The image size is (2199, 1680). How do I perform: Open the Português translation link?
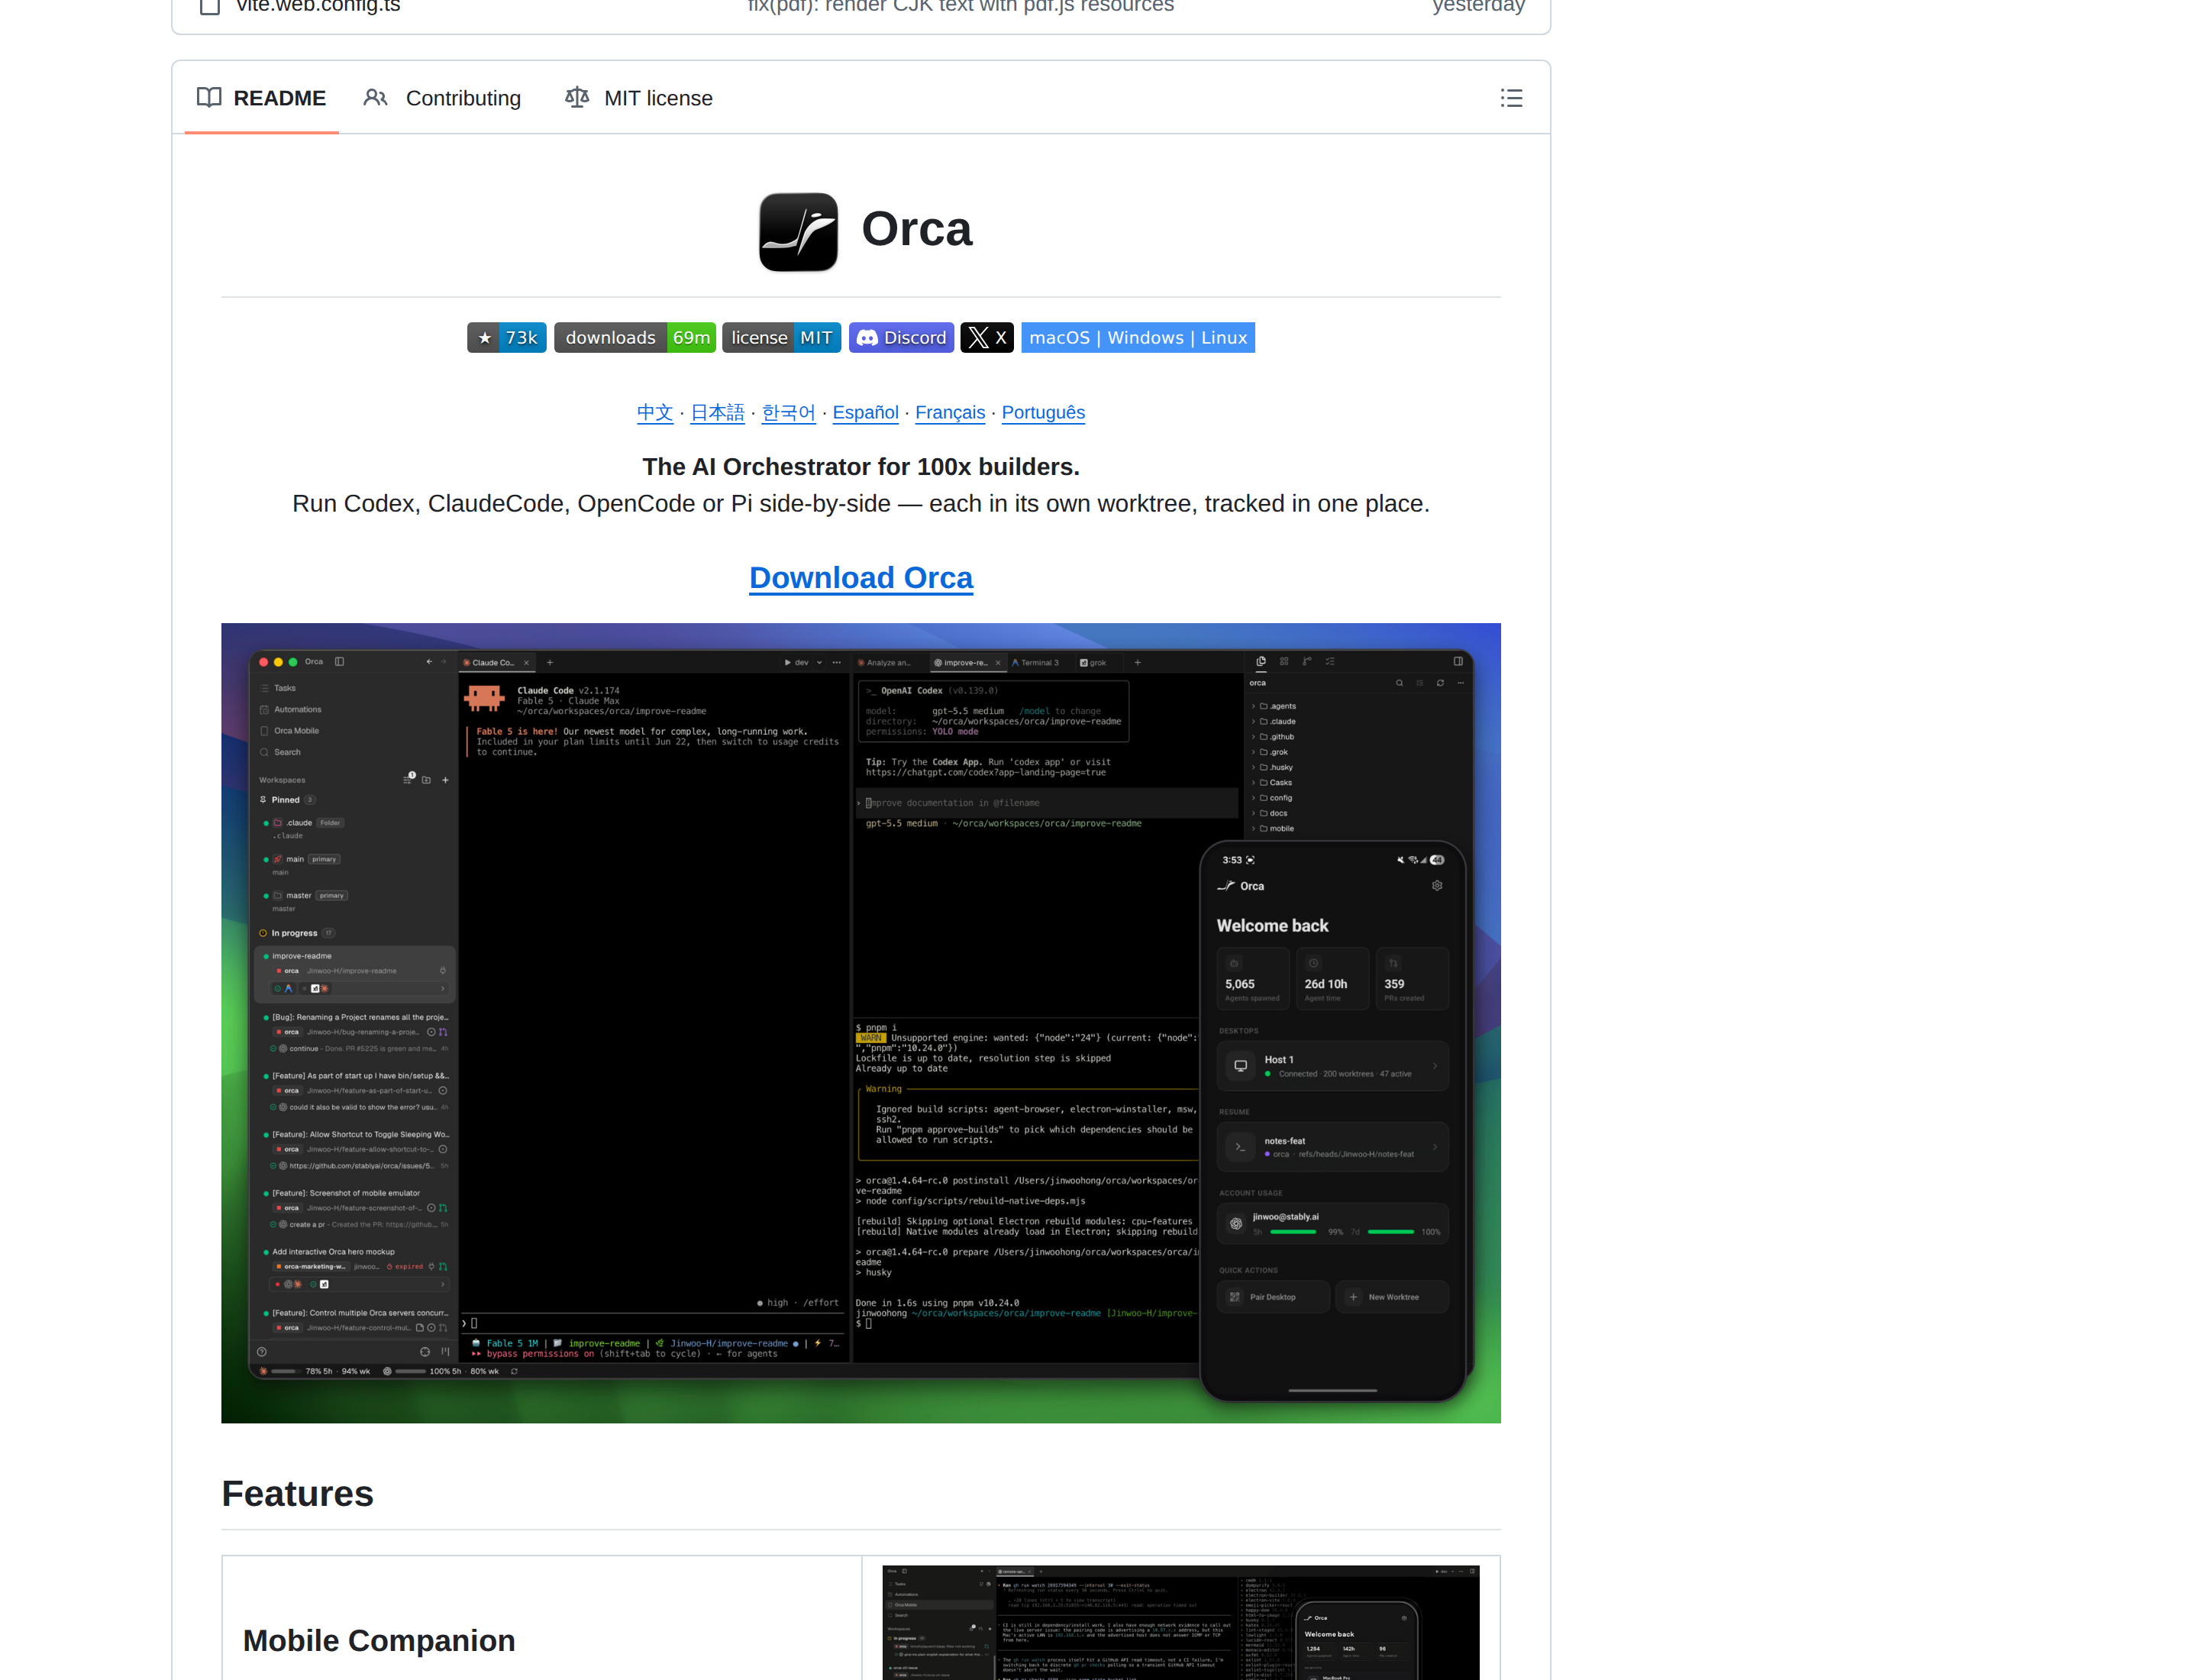[1042, 412]
